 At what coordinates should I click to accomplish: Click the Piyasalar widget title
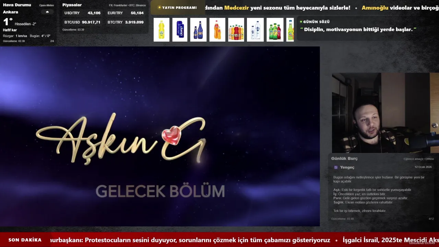point(72,5)
